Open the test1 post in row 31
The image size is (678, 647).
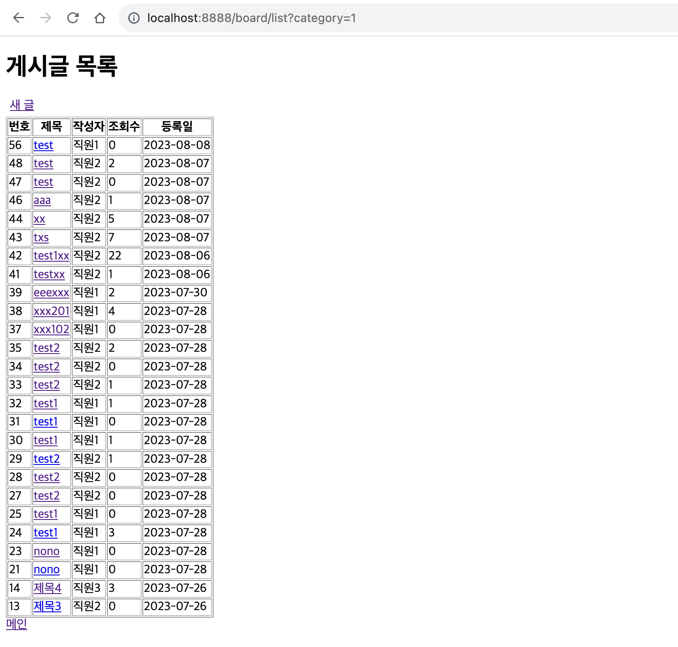tap(45, 422)
